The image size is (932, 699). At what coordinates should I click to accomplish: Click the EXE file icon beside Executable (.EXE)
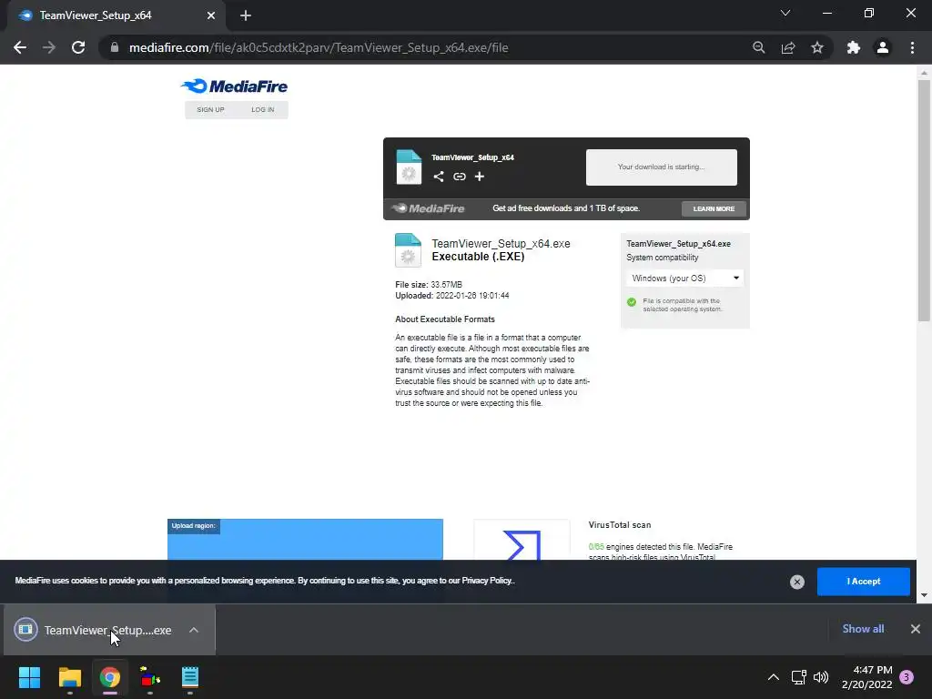(x=408, y=250)
